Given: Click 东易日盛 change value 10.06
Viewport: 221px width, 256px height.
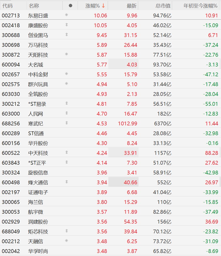Looking at the screenshot, I should tap(100, 16).
